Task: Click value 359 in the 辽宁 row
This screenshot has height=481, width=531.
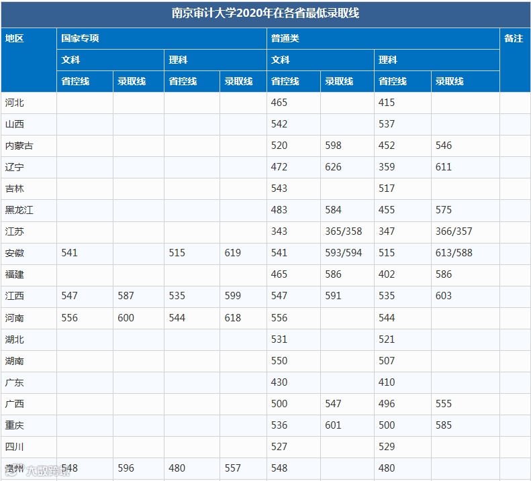Action: (x=387, y=167)
